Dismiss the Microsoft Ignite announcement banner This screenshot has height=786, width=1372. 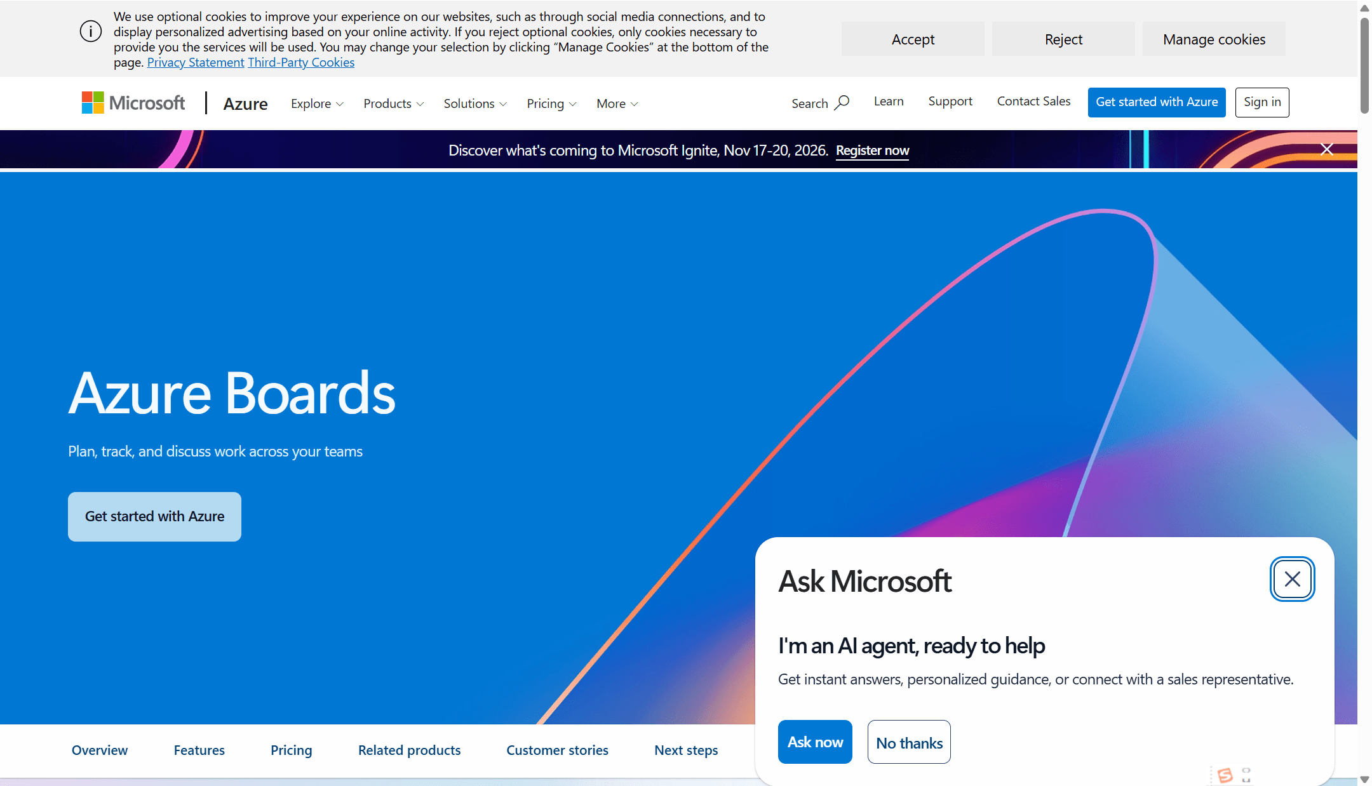click(x=1326, y=149)
